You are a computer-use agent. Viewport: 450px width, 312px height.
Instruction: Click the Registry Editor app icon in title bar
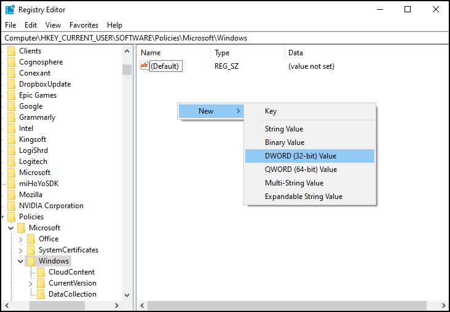[10, 9]
